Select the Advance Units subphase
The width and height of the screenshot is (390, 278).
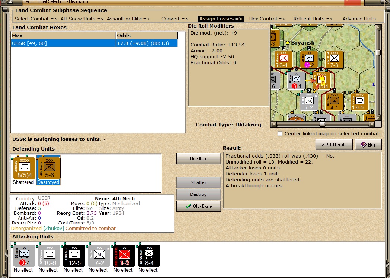[359, 19]
